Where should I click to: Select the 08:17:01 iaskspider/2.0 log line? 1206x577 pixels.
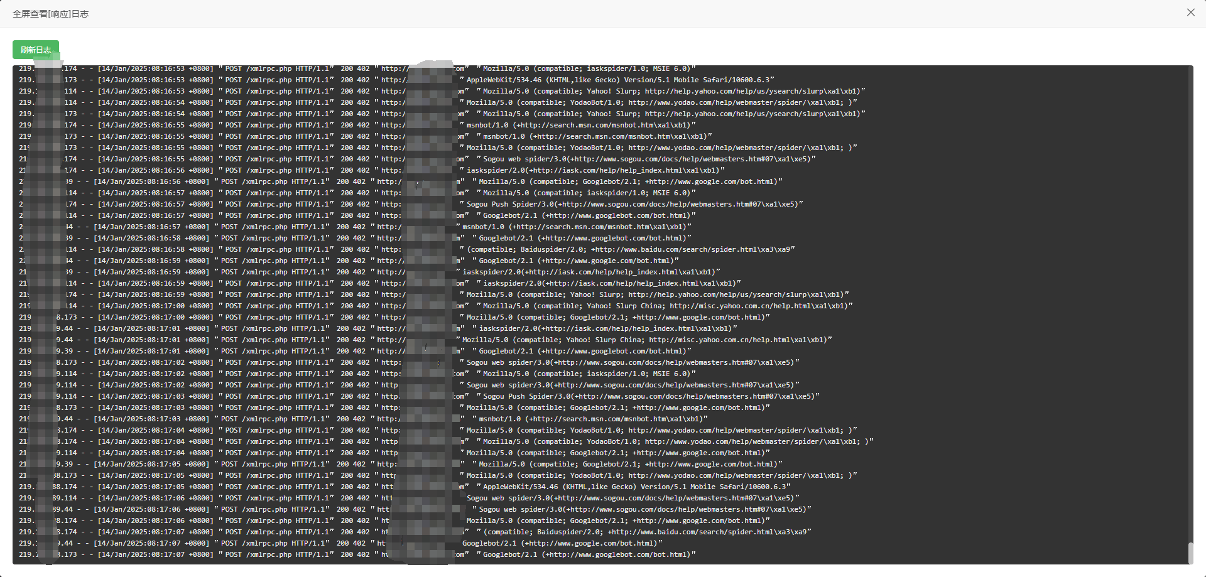click(x=378, y=328)
